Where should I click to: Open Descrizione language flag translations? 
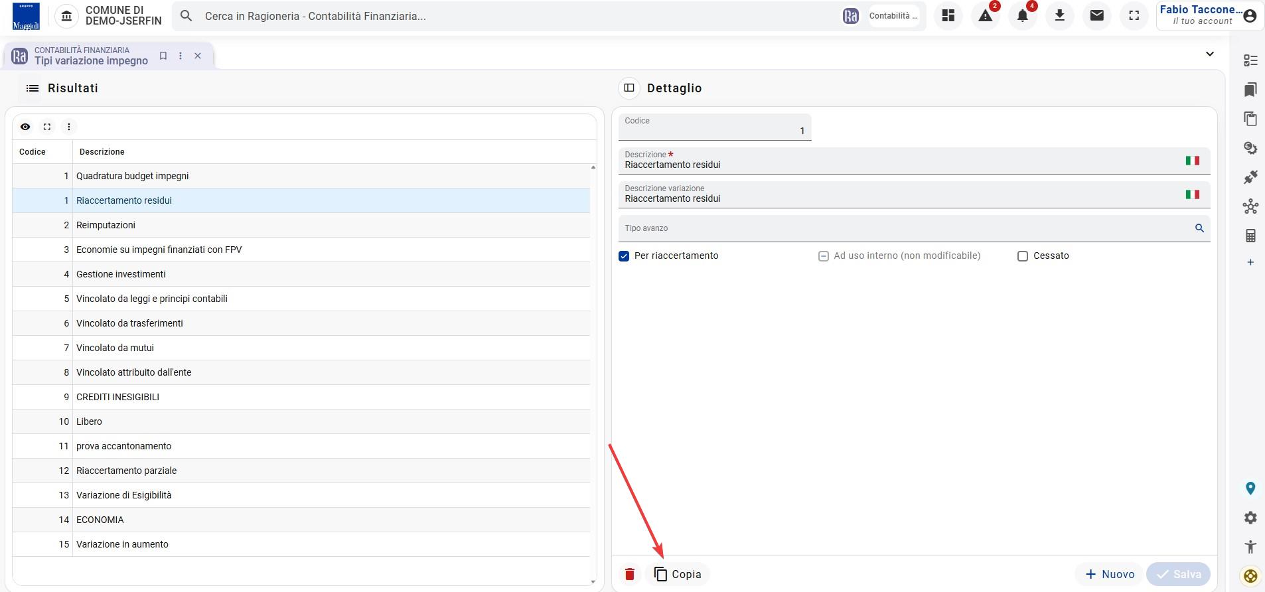pyautogui.click(x=1193, y=161)
